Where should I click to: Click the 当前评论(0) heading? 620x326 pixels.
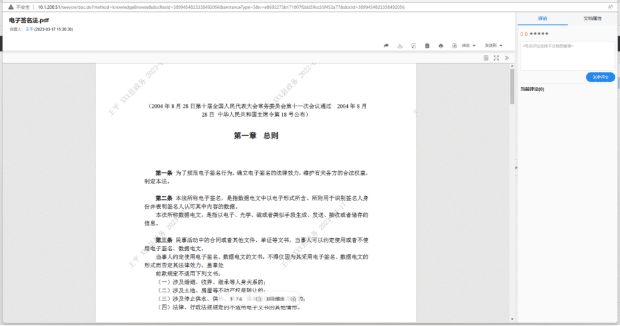[532, 89]
